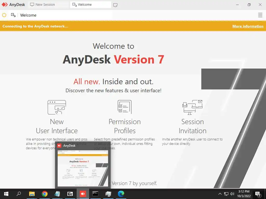Screen dimensions: 266x199
Task: Click the Session Invitation devices icon
Action: (x=192, y=107)
